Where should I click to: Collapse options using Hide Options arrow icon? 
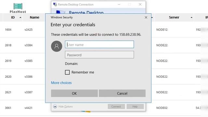tap(55, 106)
